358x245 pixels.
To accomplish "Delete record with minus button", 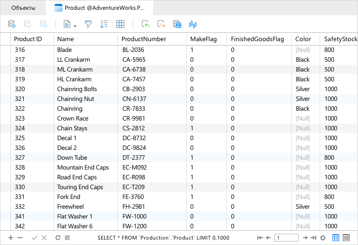I will 20,238.
